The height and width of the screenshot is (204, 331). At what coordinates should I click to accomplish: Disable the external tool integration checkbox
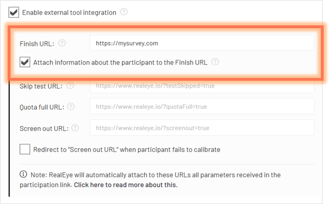tap(14, 12)
